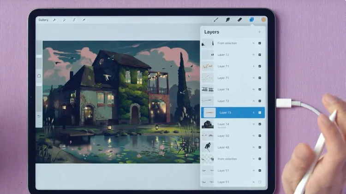Activate the Selection tool

[74, 20]
